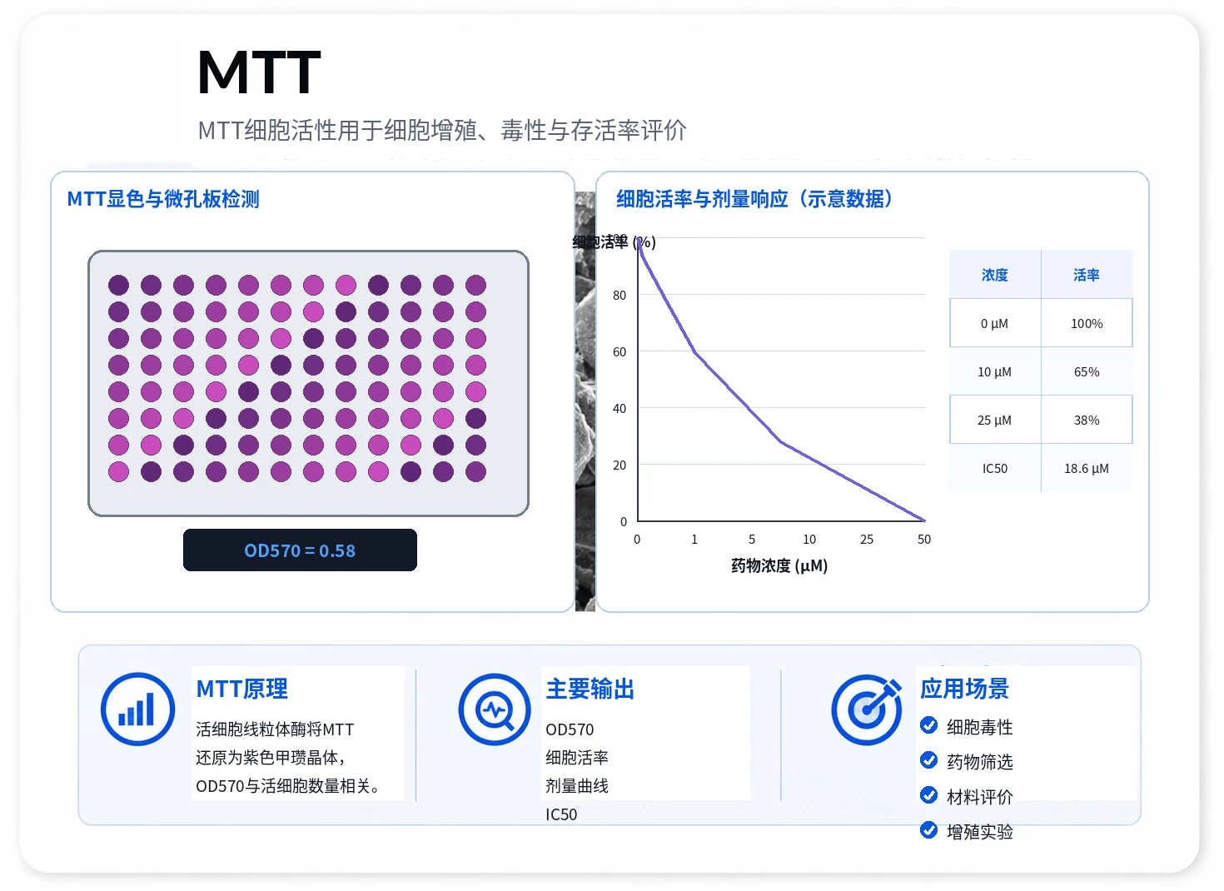
Task: Click the line OD570与活细胞数量相关。
Action: pos(288,786)
